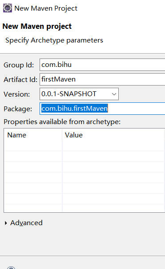Select the first empty Name cell
The height and width of the screenshot is (269, 165).
33,146
